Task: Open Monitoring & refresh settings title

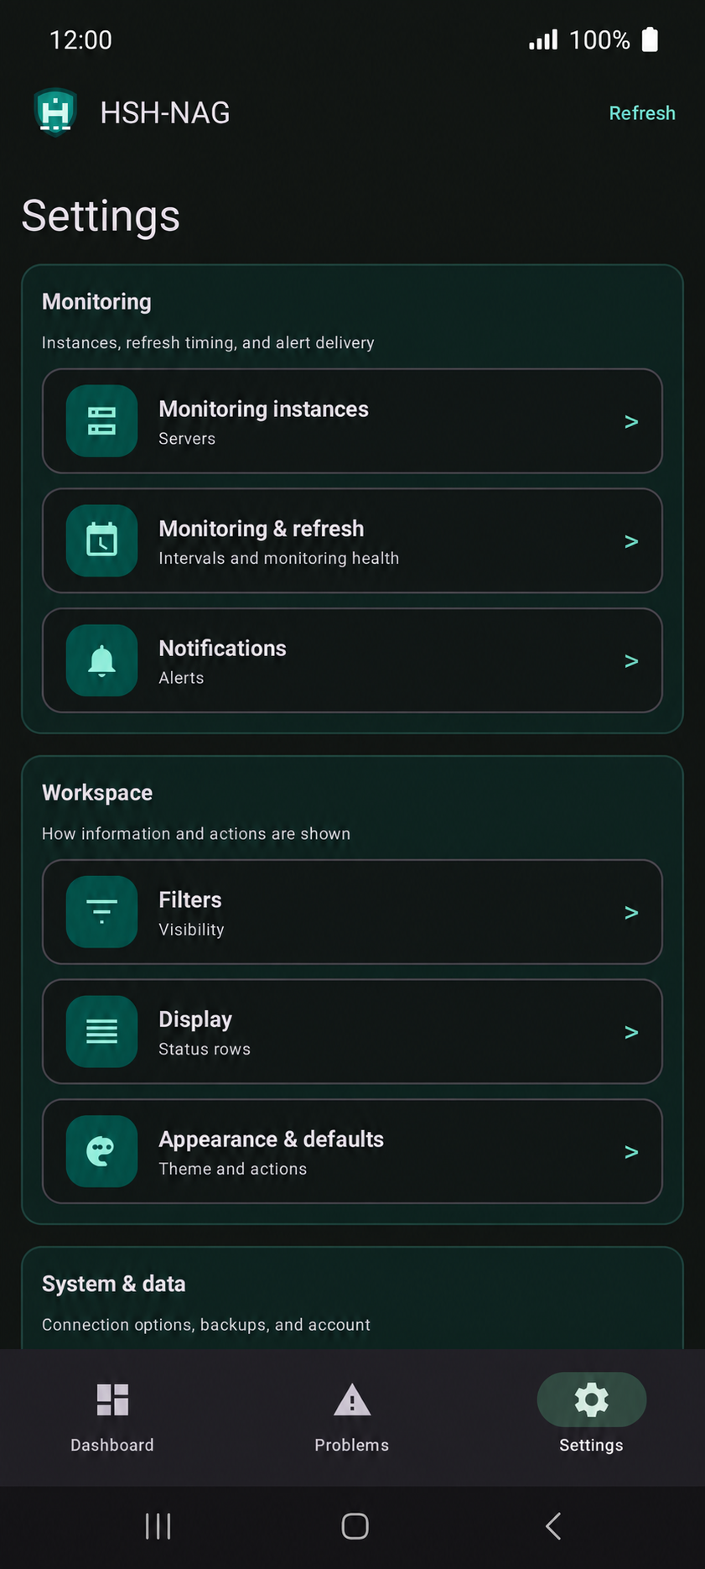Action: (x=262, y=529)
